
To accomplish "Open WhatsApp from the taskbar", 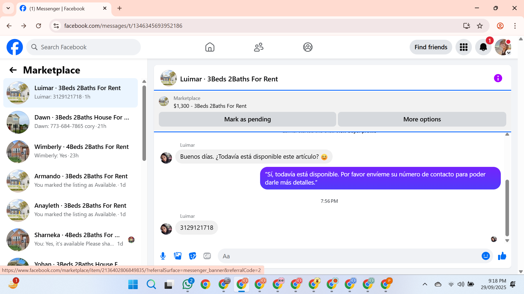I will tap(187, 284).
